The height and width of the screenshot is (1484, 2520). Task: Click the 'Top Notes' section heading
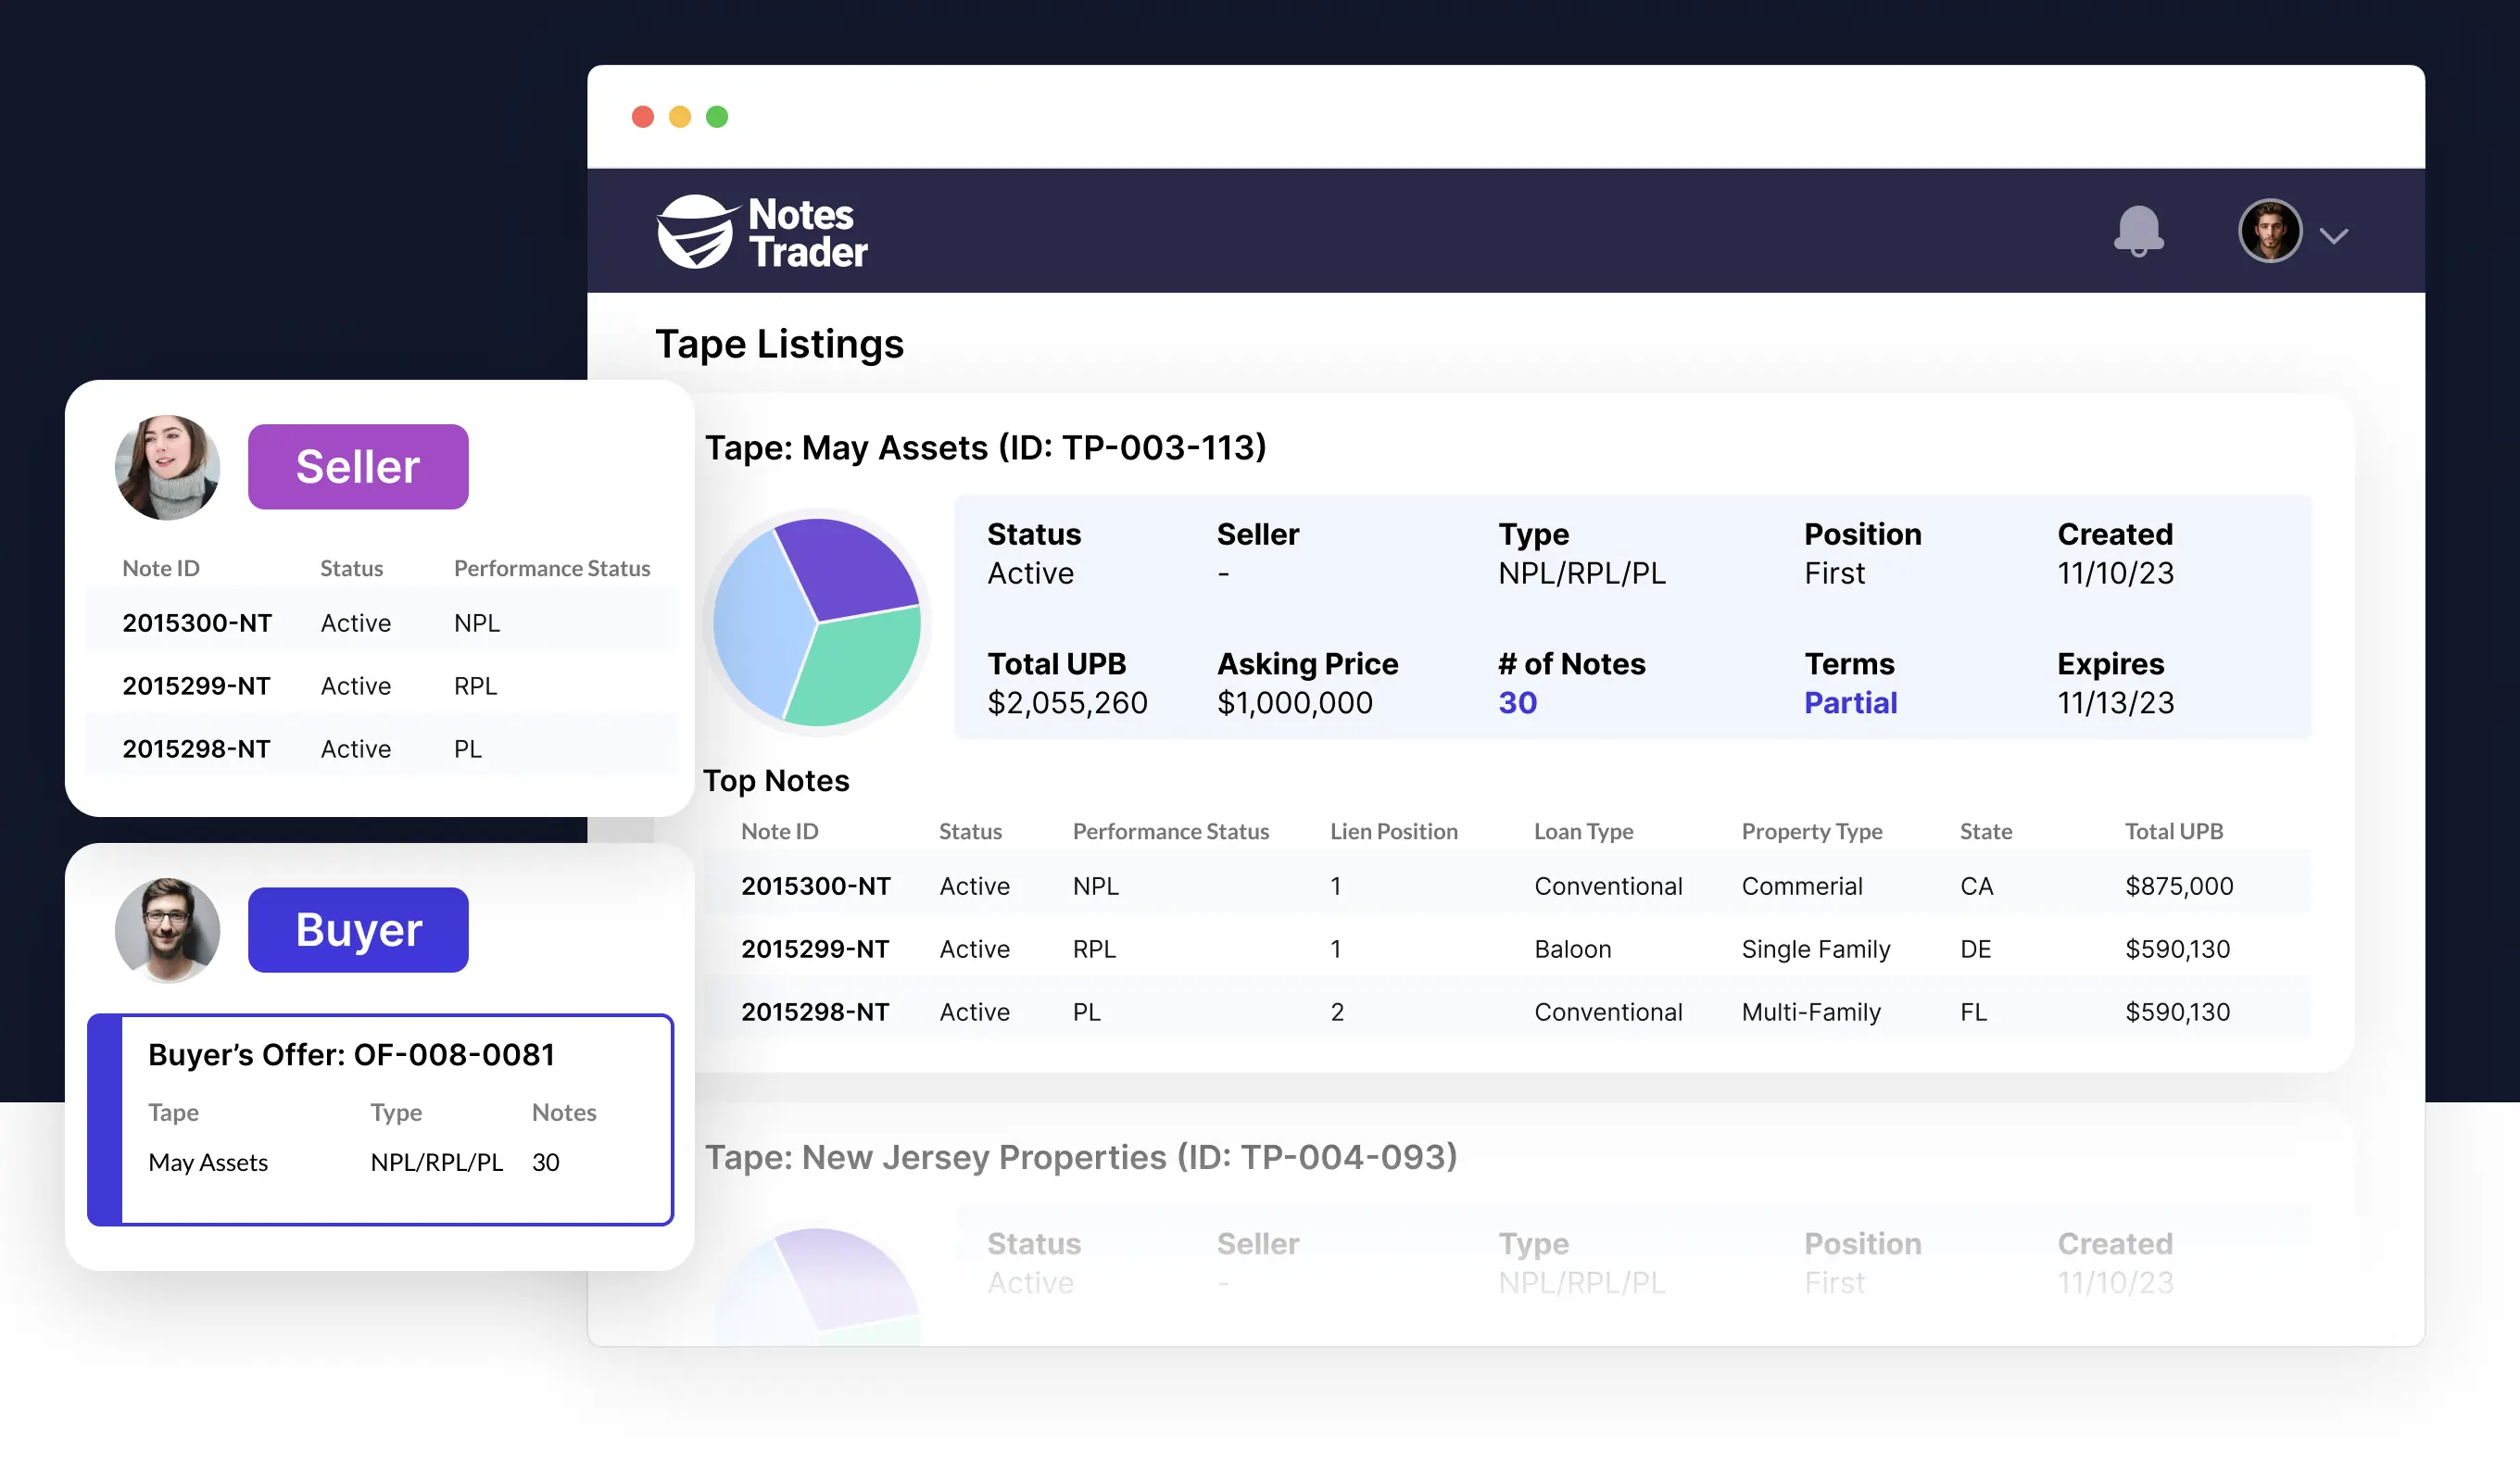pyautogui.click(x=776, y=780)
